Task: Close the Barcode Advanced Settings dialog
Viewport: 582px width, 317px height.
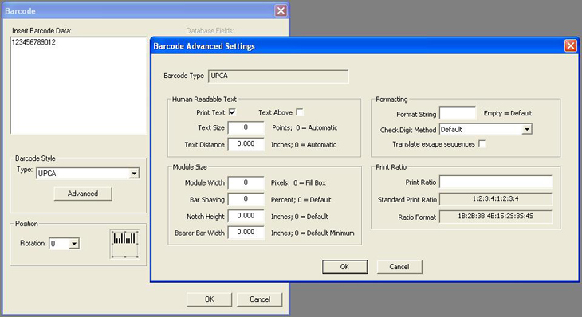Action: point(571,46)
